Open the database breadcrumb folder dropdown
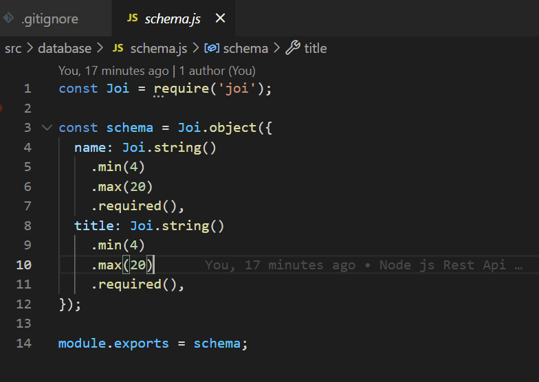 point(64,48)
